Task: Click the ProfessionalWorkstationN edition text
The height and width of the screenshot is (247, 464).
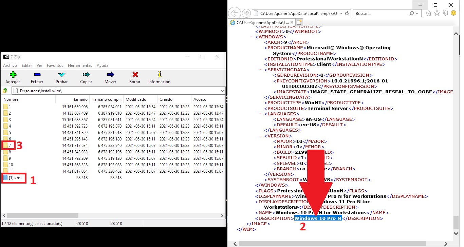Action: pyautogui.click(x=330, y=59)
